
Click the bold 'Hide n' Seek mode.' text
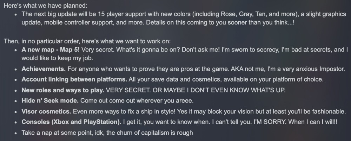pos(50,101)
